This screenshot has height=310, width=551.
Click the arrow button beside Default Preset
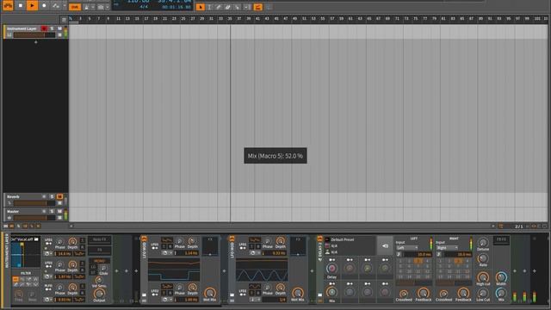385,246
